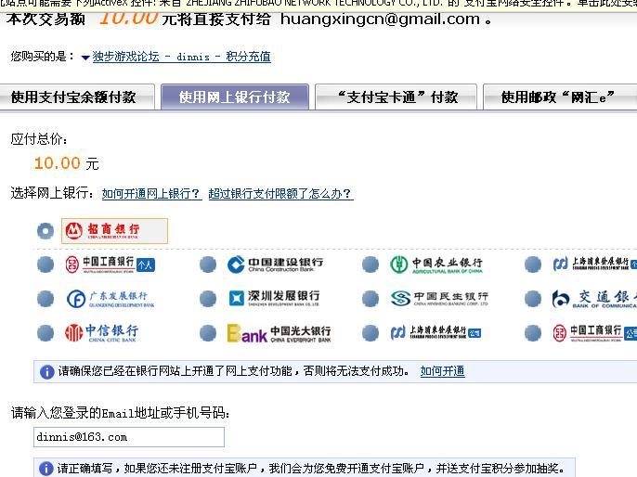Click the 中国光大银行 Everbright Bank logo
Image resolution: width=637 pixels, height=477 pixels.
[279, 333]
